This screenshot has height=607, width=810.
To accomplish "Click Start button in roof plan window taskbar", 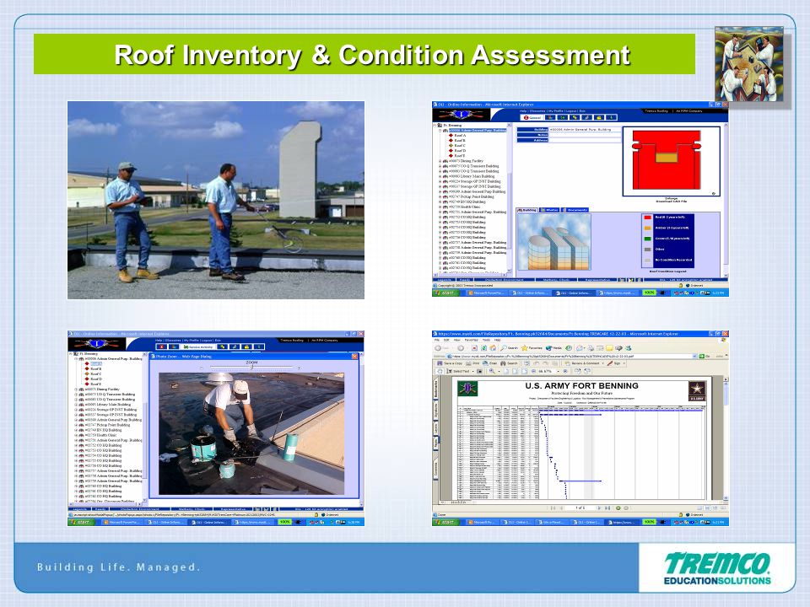I will tap(447, 293).
